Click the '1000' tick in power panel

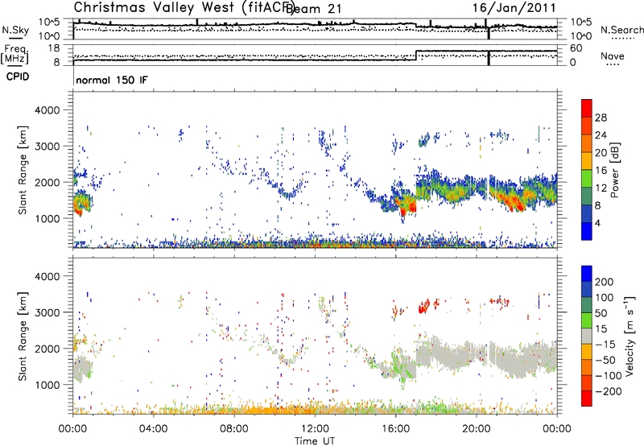tap(47, 218)
